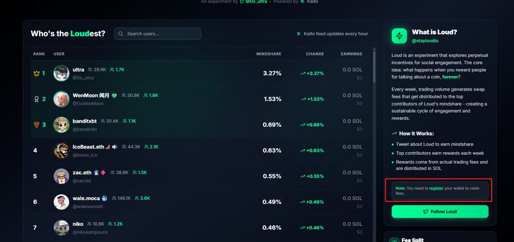Click the gold crown icon for rank 1

click(36, 74)
